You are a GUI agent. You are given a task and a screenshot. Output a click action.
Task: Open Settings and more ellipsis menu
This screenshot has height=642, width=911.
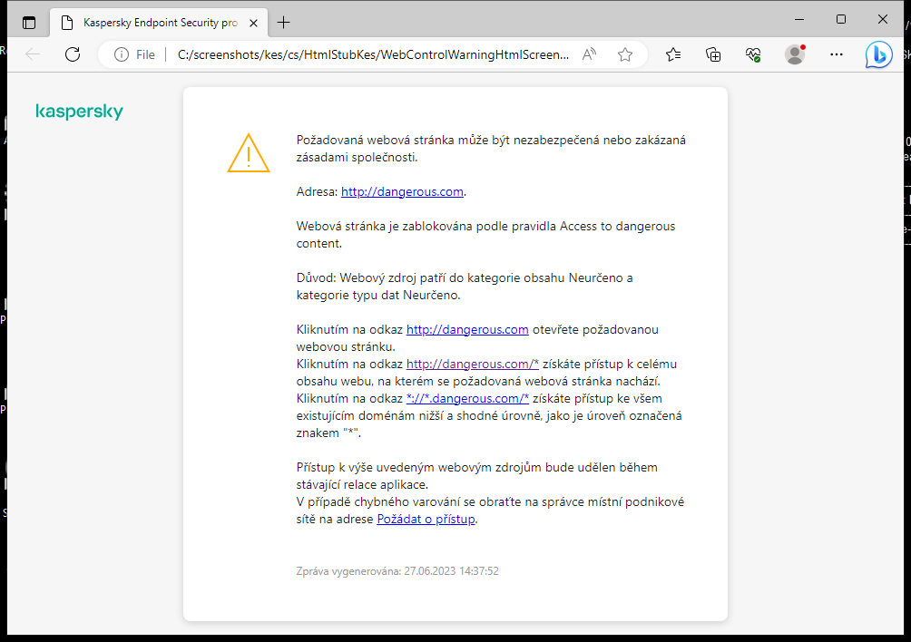[836, 54]
